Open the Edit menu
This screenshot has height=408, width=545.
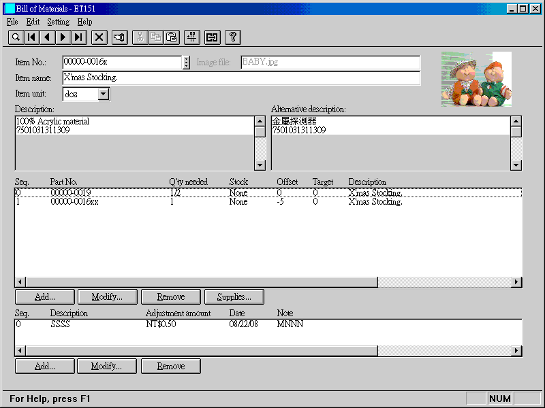coord(33,22)
